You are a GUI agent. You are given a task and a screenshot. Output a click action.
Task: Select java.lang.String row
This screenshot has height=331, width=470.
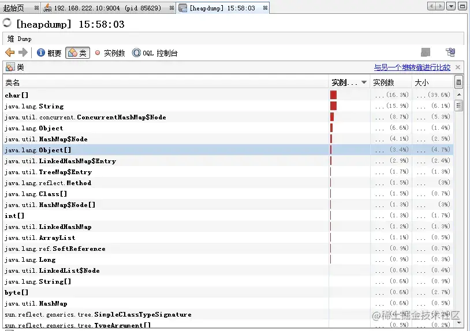[228, 106]
